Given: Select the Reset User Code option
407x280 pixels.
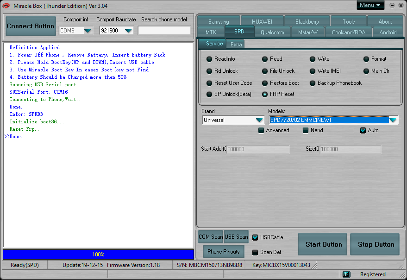Looking at the screenshot, I should 229,83.
